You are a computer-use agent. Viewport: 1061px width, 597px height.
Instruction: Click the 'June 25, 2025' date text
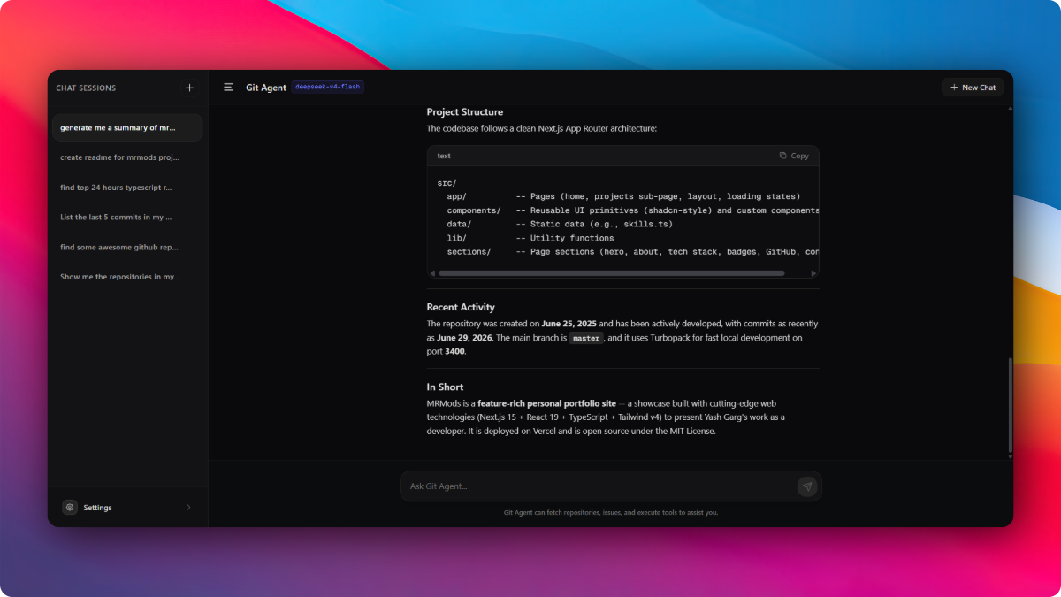tap(569, 324)
